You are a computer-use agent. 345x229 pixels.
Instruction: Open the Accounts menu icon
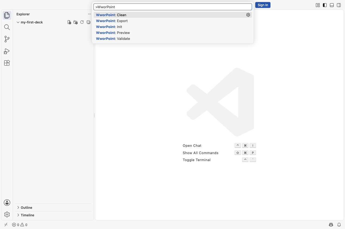point(7,203)
